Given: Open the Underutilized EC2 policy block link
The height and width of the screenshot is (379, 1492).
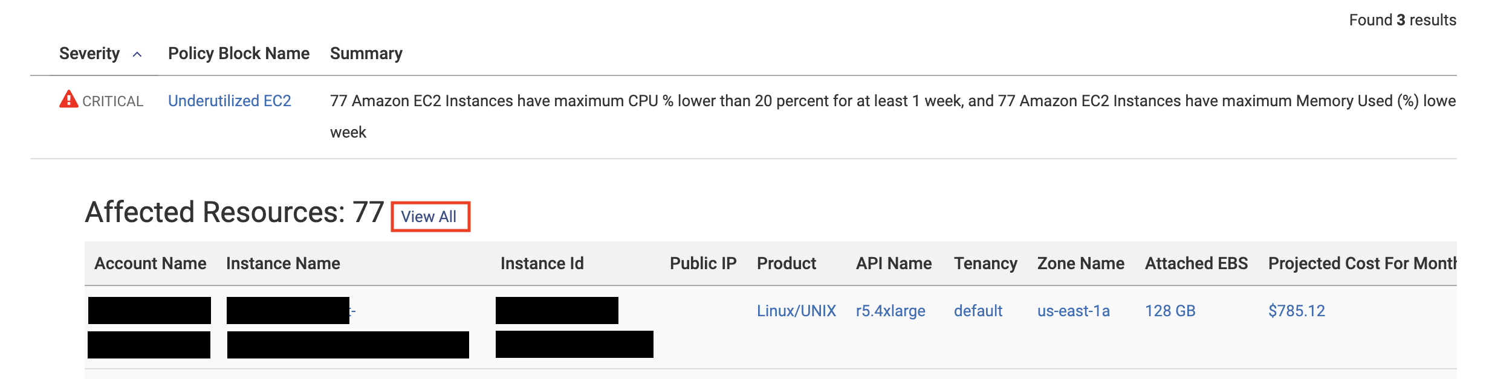Looking at the screenshot, I should (230, 101).
